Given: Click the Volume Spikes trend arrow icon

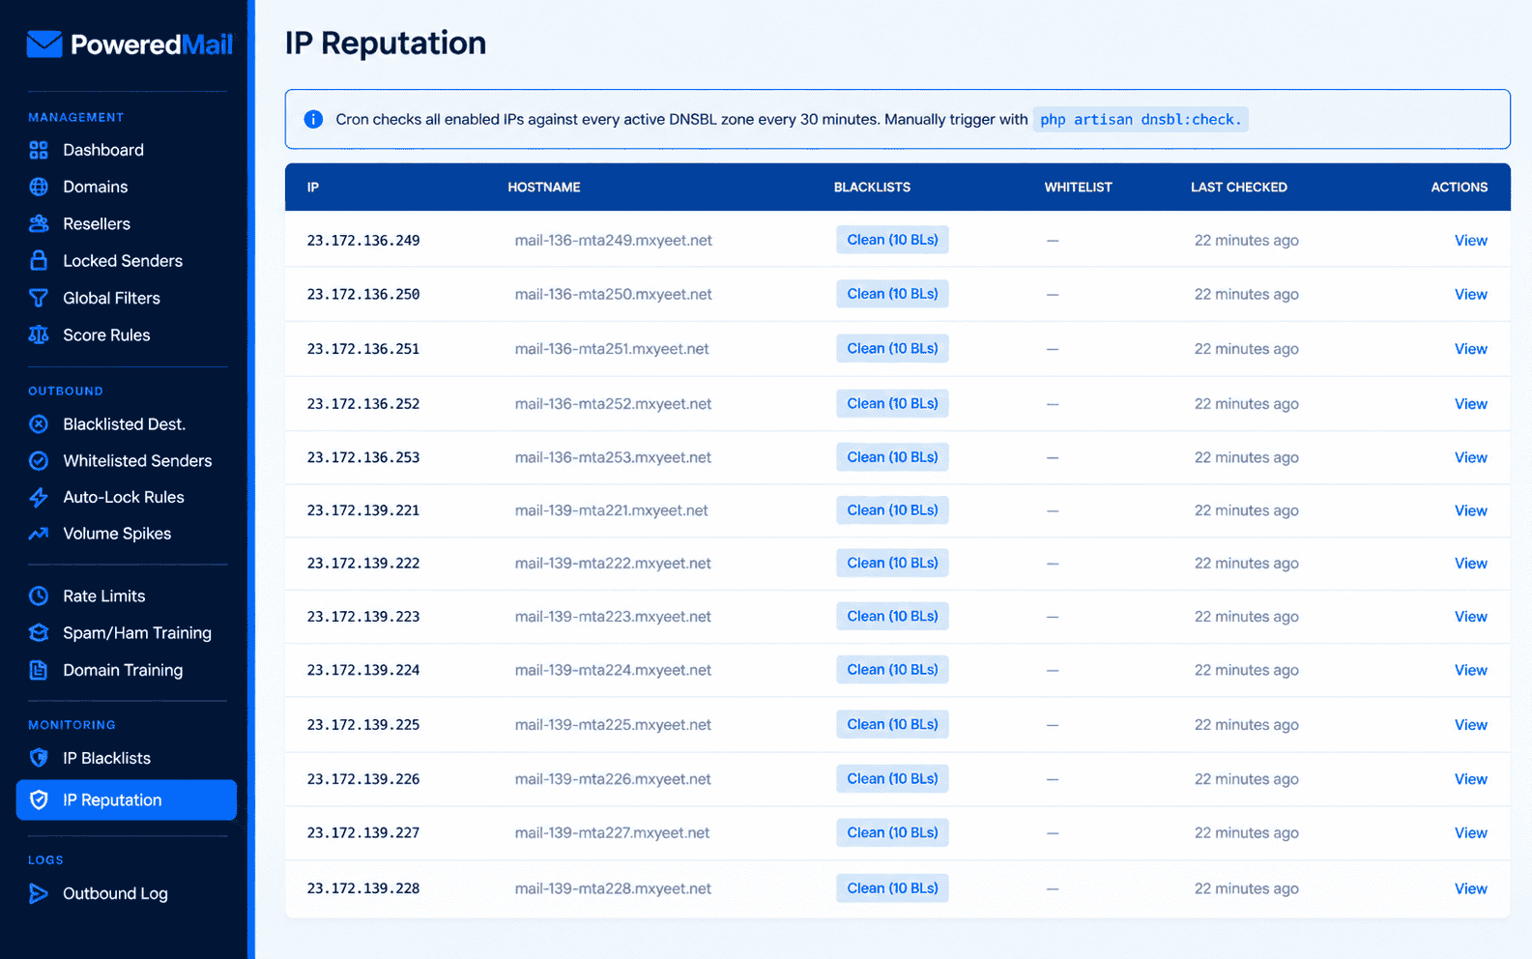Looking at the screenshot, I should coord(39,533).
